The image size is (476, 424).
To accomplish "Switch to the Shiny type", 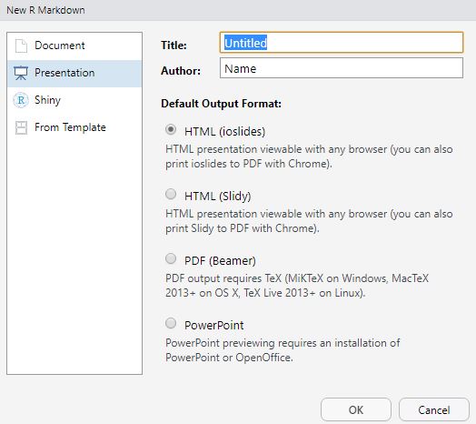I will (x=74, y=100).
